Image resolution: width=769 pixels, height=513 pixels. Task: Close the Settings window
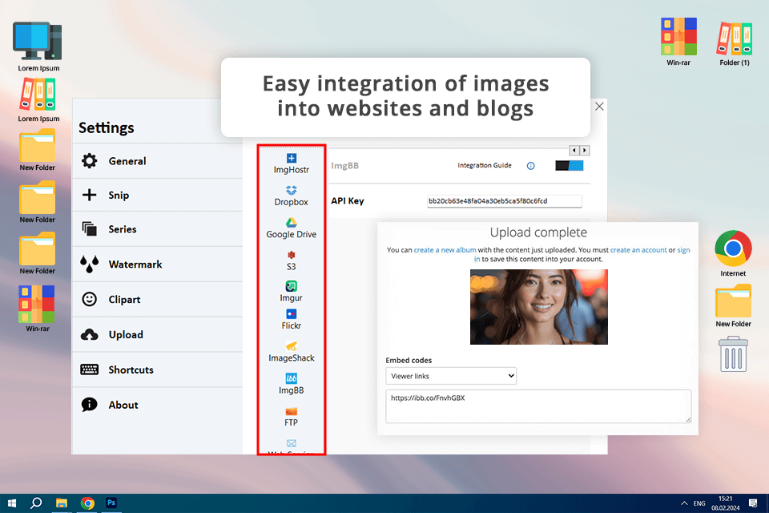[599, 107]
